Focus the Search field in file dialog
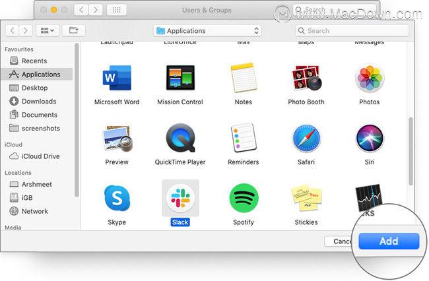The height and width of the screenshot is (281, 429). point(352,30)
